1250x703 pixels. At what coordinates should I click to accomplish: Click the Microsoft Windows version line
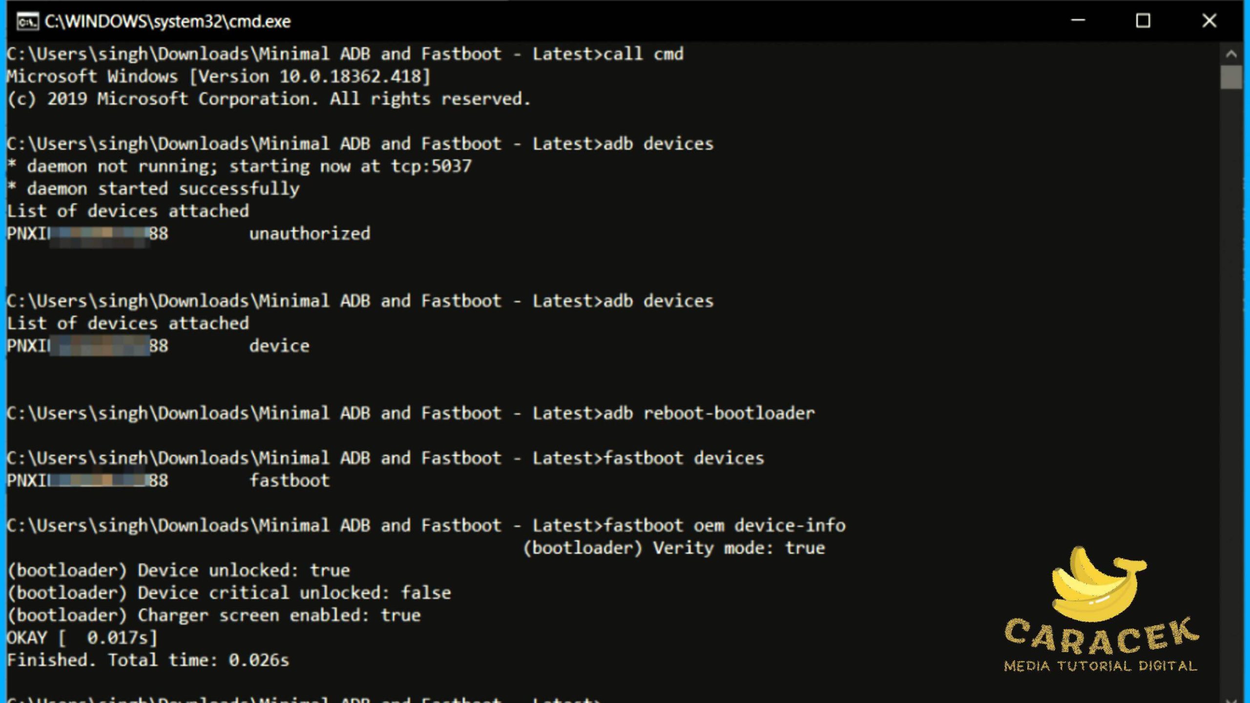coord(218,76)
